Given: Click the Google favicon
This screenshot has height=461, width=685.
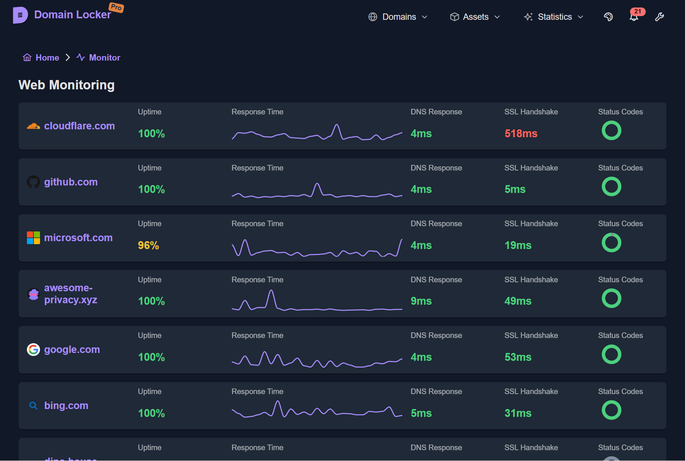Looking at the screenshot, I should 34,350.
